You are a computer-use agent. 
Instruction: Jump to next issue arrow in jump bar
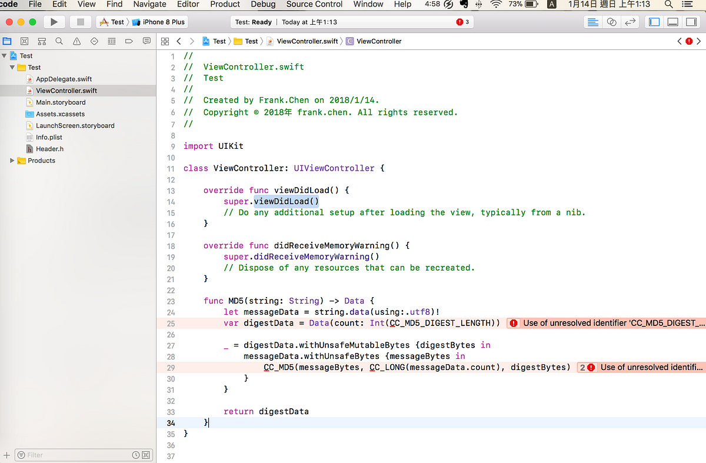coord(699,41)
